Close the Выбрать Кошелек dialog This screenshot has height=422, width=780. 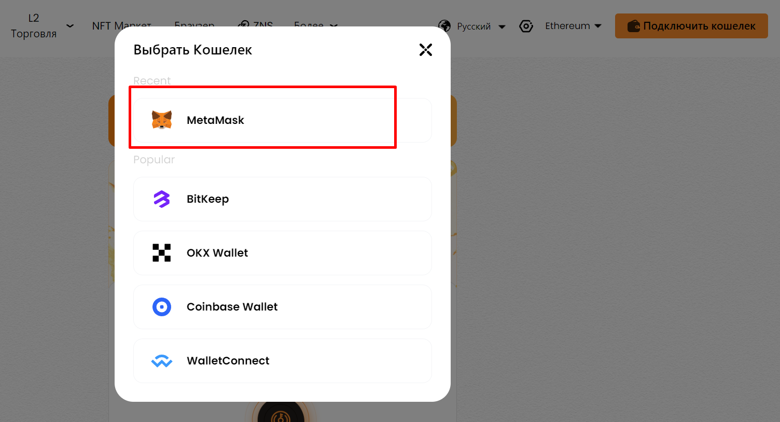426,50
